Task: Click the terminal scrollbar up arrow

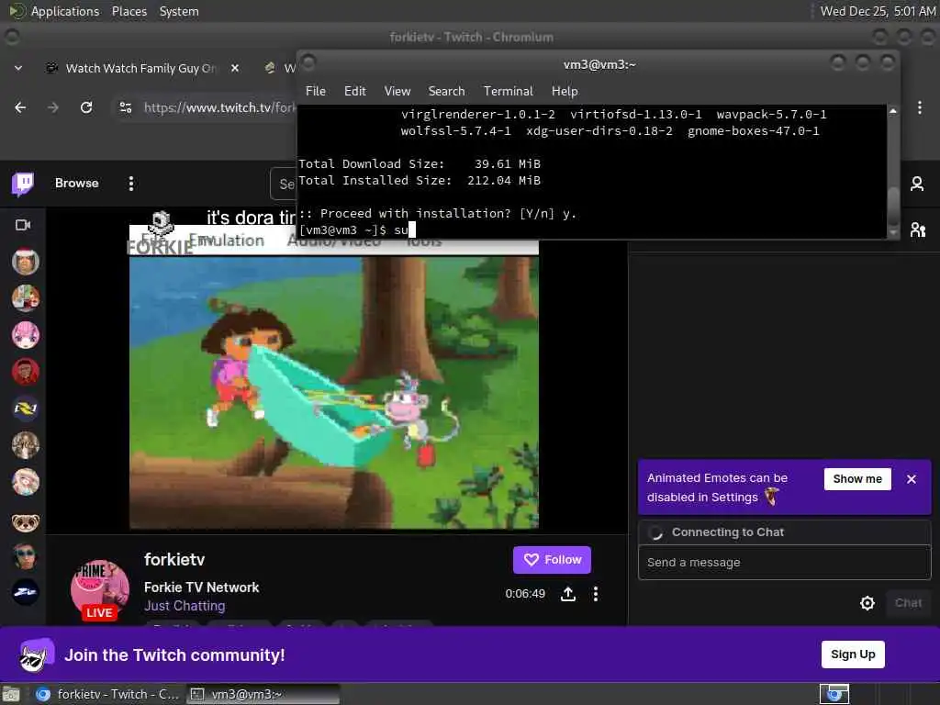Action: tap(892, 111)
